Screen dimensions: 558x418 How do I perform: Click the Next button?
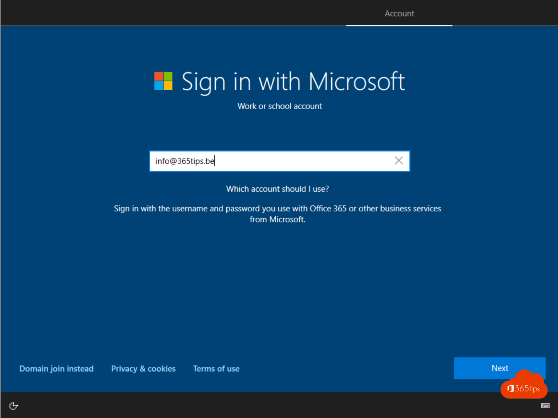click(500, 368)
